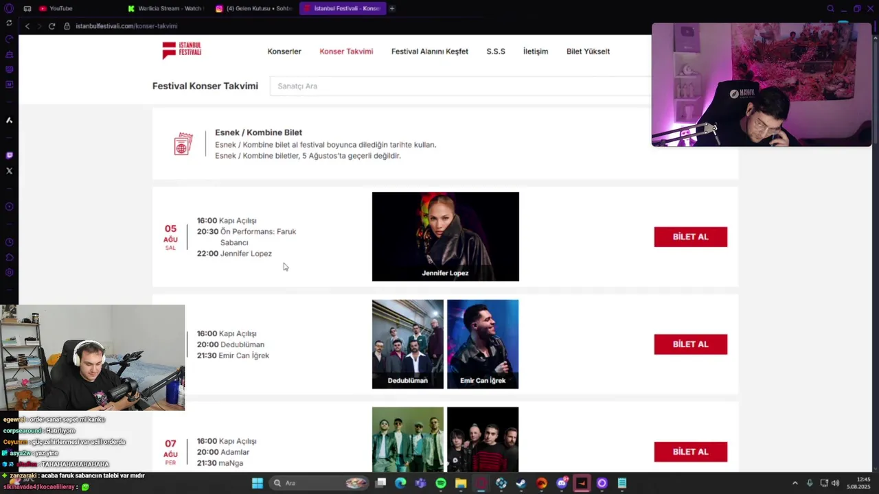Click the padlock site info icon
This screenshot has width=879, height=494.
click(67, 26)
